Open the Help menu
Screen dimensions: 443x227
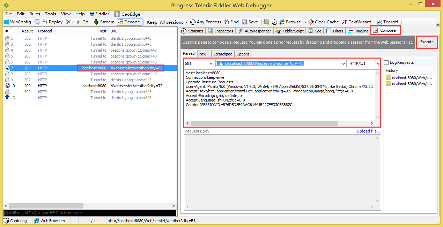tap(80, 14)
